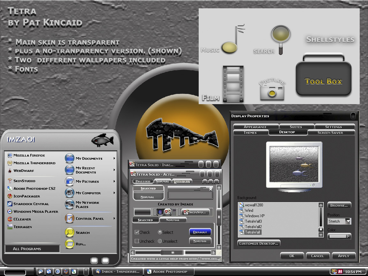
Task: Open Mozilla Firefox from the Start menu list
Action: pyautogui.click(x=26, y=155)
